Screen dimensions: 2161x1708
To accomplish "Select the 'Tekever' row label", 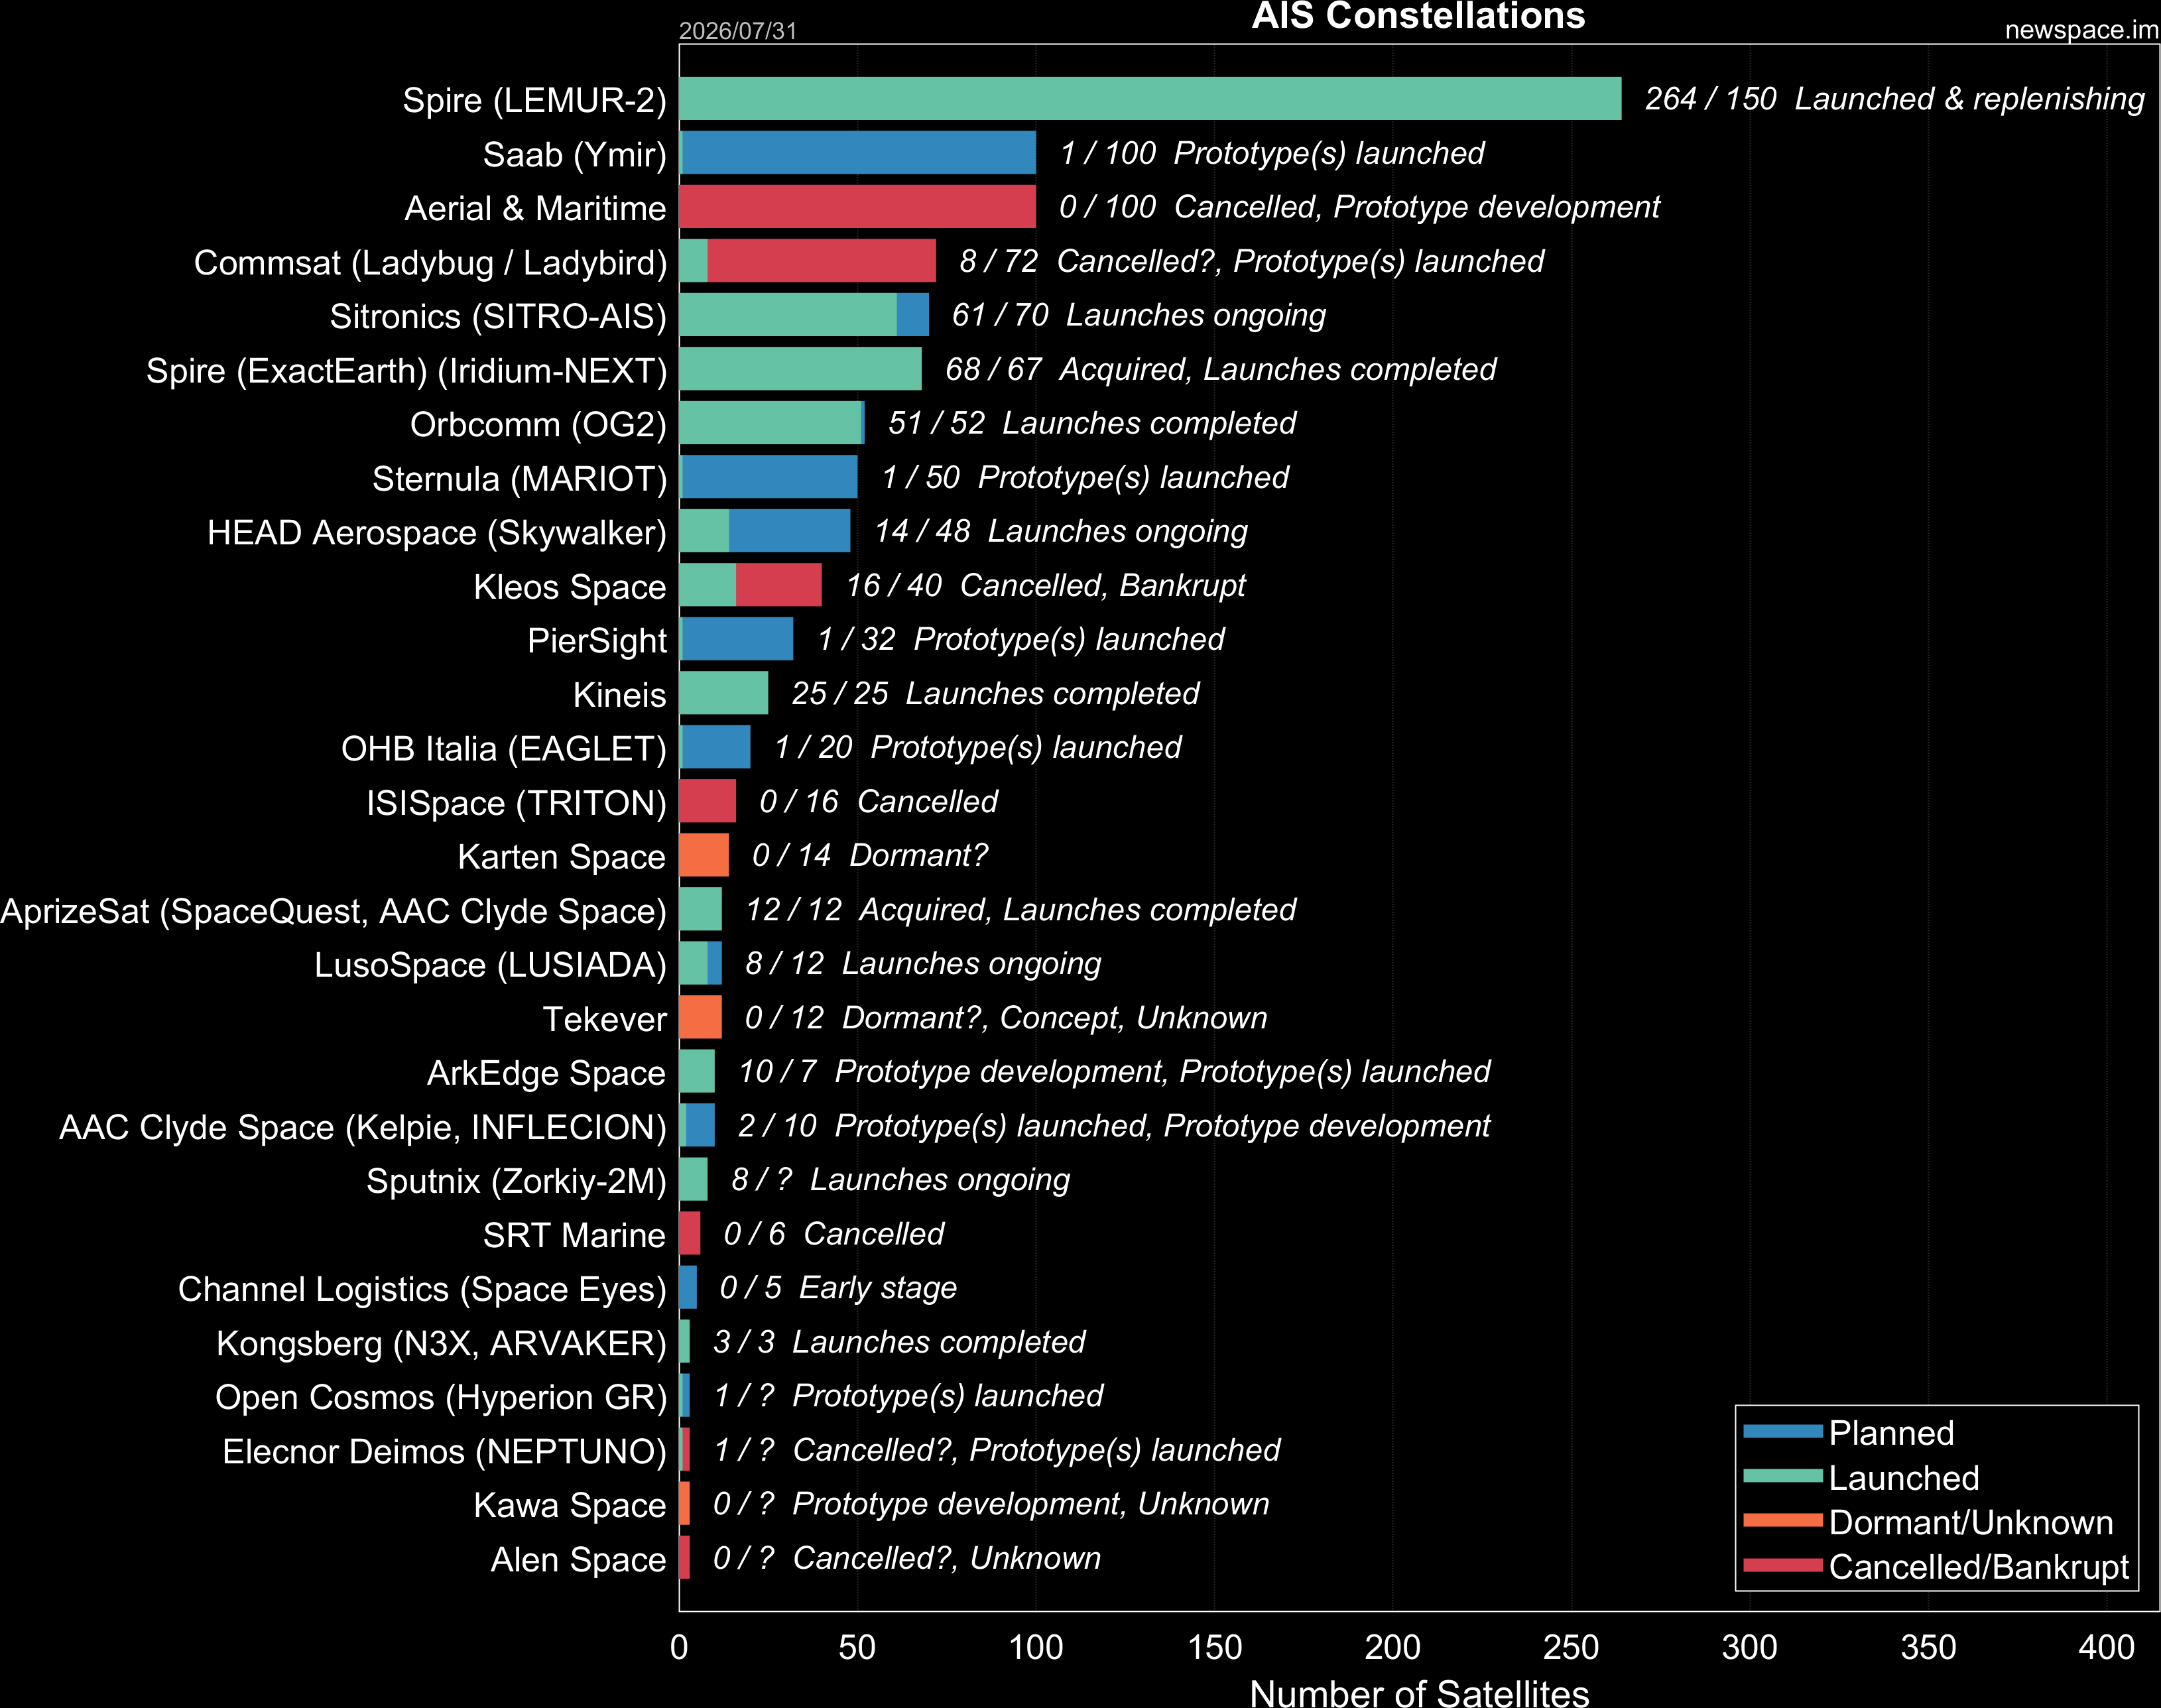I will (604, 1018).
